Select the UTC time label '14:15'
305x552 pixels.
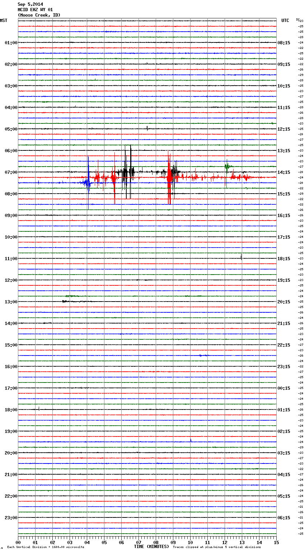click(x=284, y=172)
